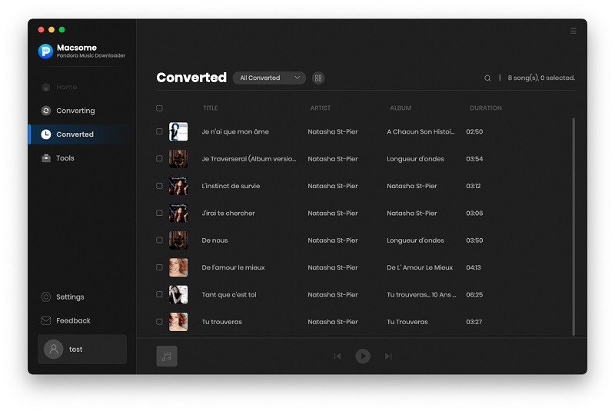The height and width of the screenshot is (411, 615).
Task: Select song title J'irai te chercher
Action: pyautogui.click(x=228, y=213)
